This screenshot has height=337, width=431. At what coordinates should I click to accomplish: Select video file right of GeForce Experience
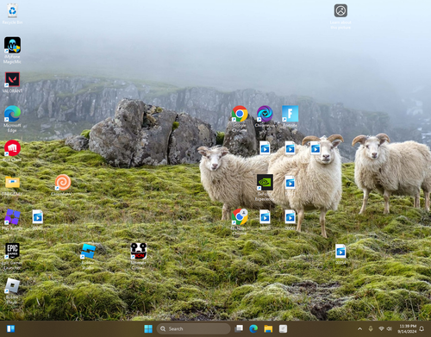tap(290, 183)
